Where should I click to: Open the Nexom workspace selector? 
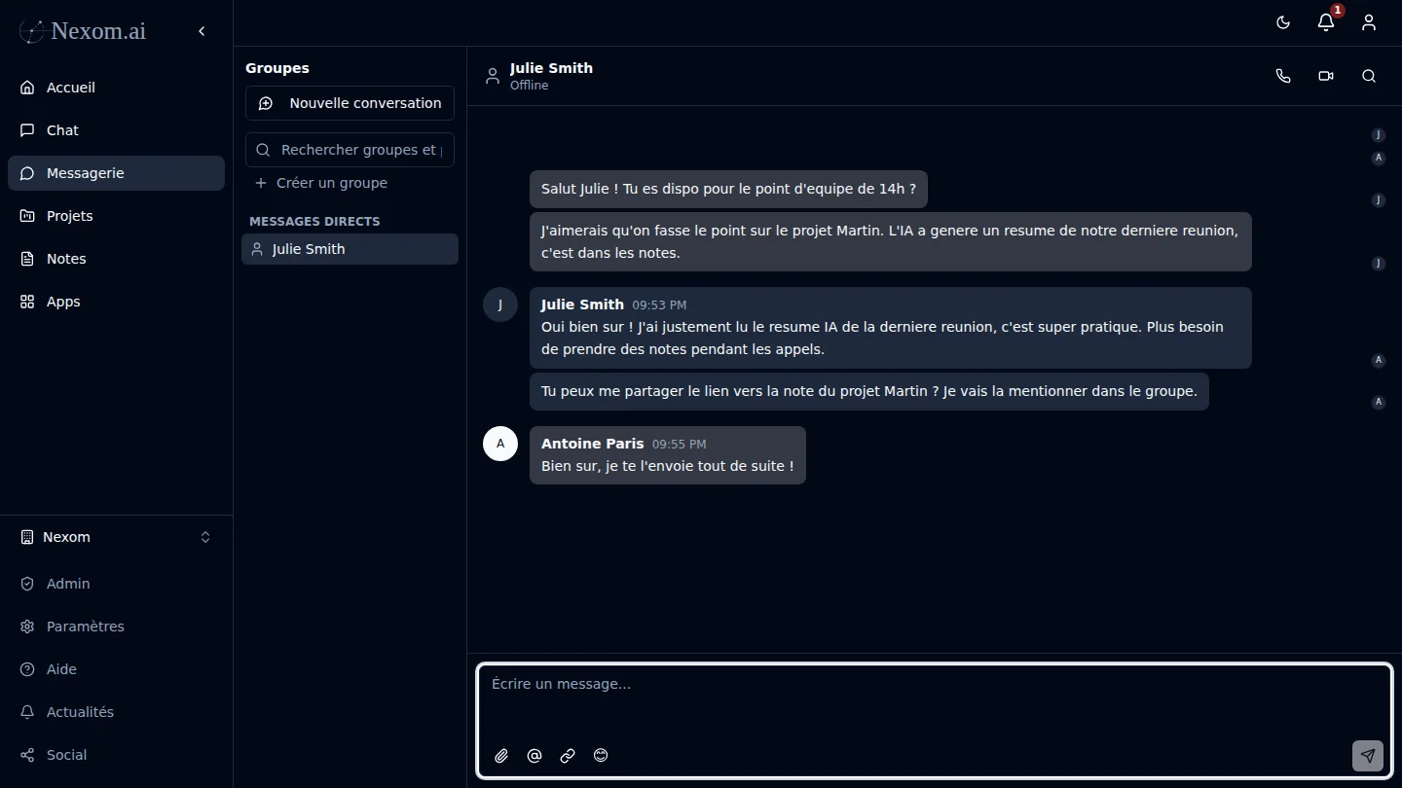pos(116,536)
